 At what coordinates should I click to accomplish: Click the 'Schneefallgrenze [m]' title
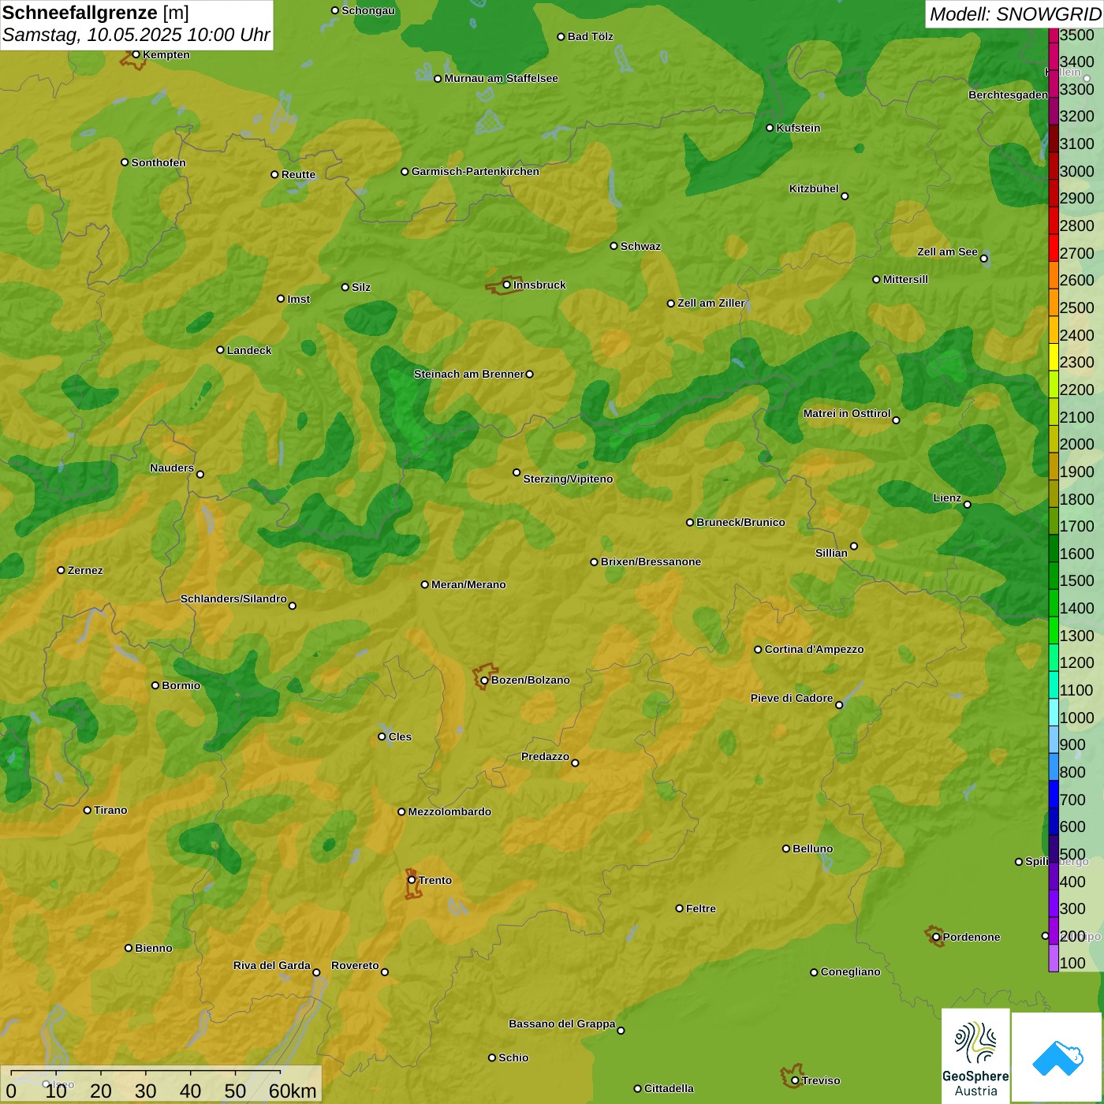pos(95,13)
